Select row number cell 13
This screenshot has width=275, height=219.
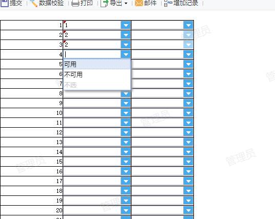(32, 142)
